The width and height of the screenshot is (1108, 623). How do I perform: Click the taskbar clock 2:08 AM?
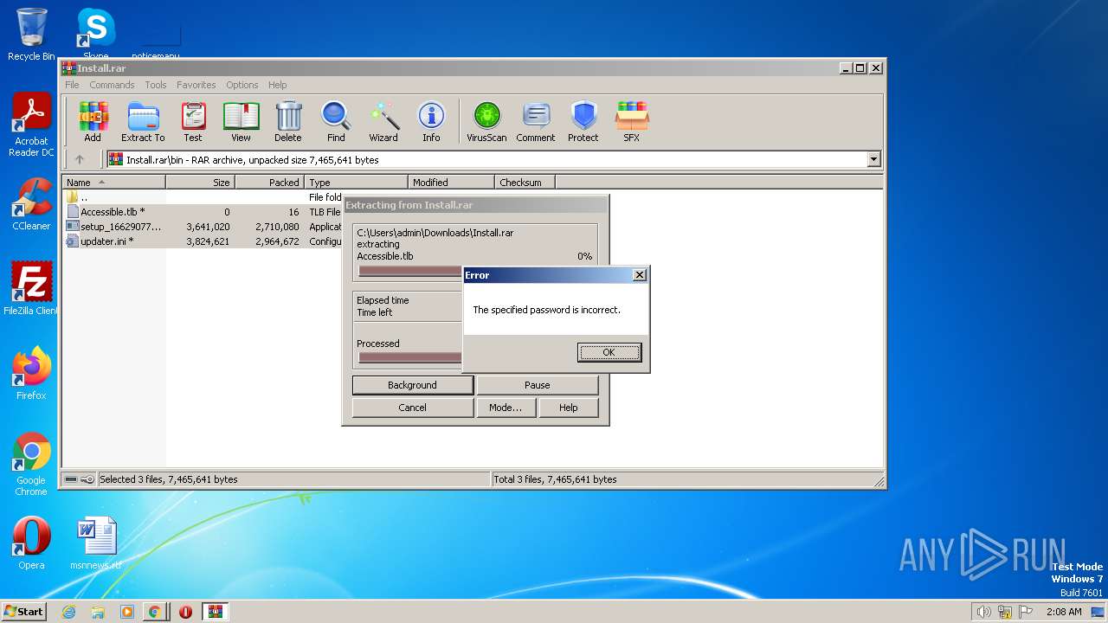click(1064, 612)
